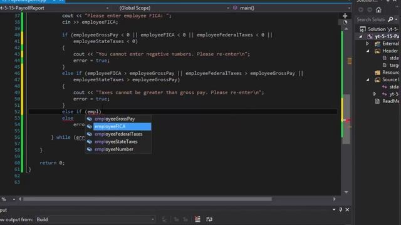Click go to next message icon in Output
This screenshot has height=225, width=401.
tap(185, 219)
